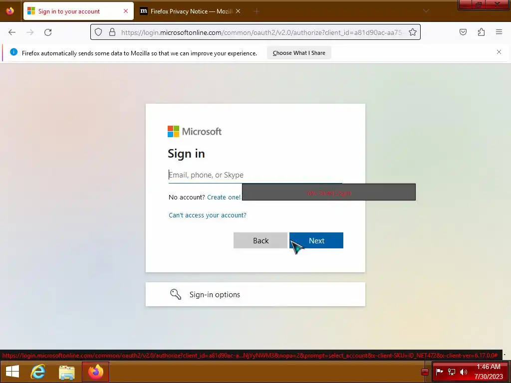Click the Firefox logo at top left
Image resolution: width=511 pixels, height=383 pixels.
click(10, 11)
